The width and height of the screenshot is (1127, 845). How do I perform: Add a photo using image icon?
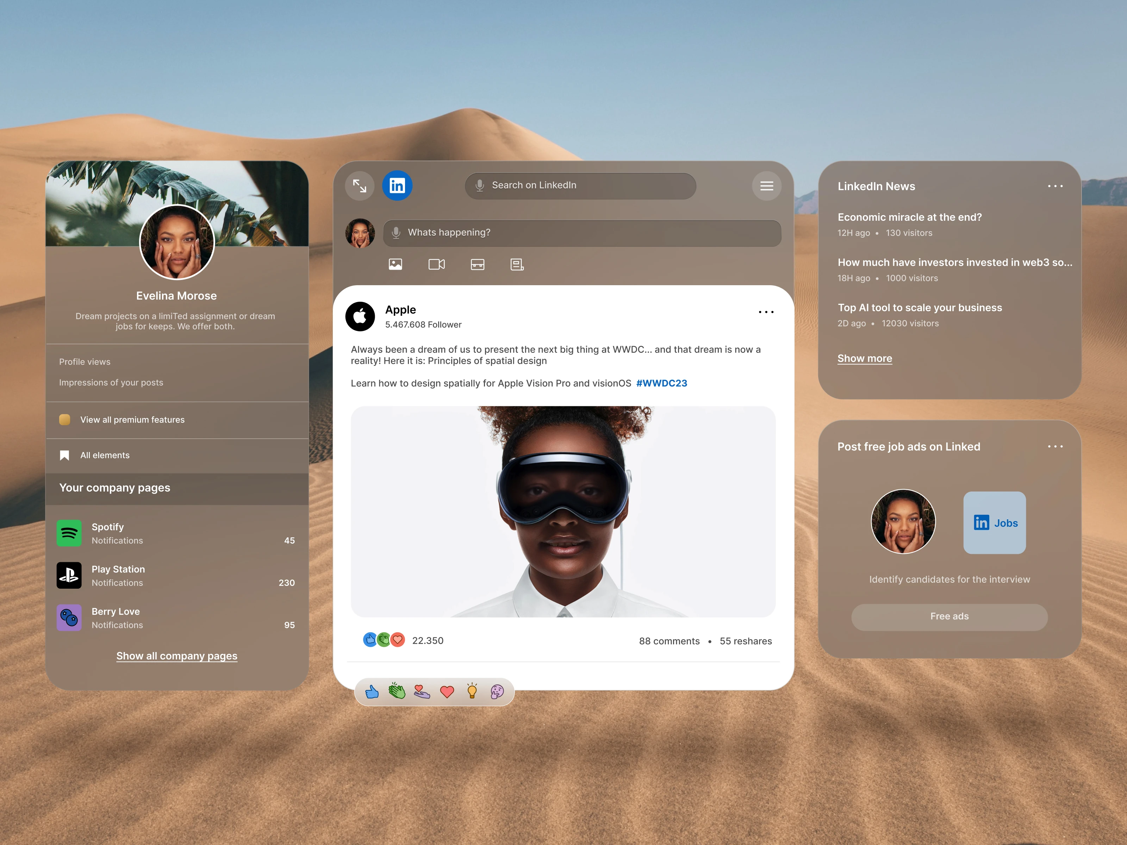(396, 264)
